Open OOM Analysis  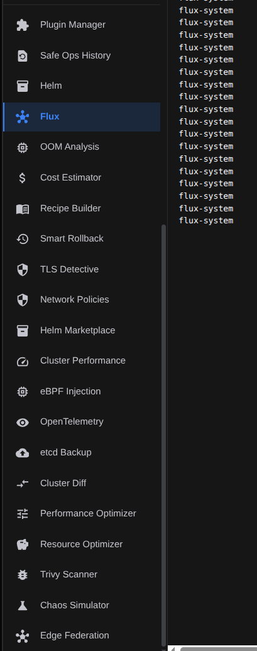coord(82,147)
